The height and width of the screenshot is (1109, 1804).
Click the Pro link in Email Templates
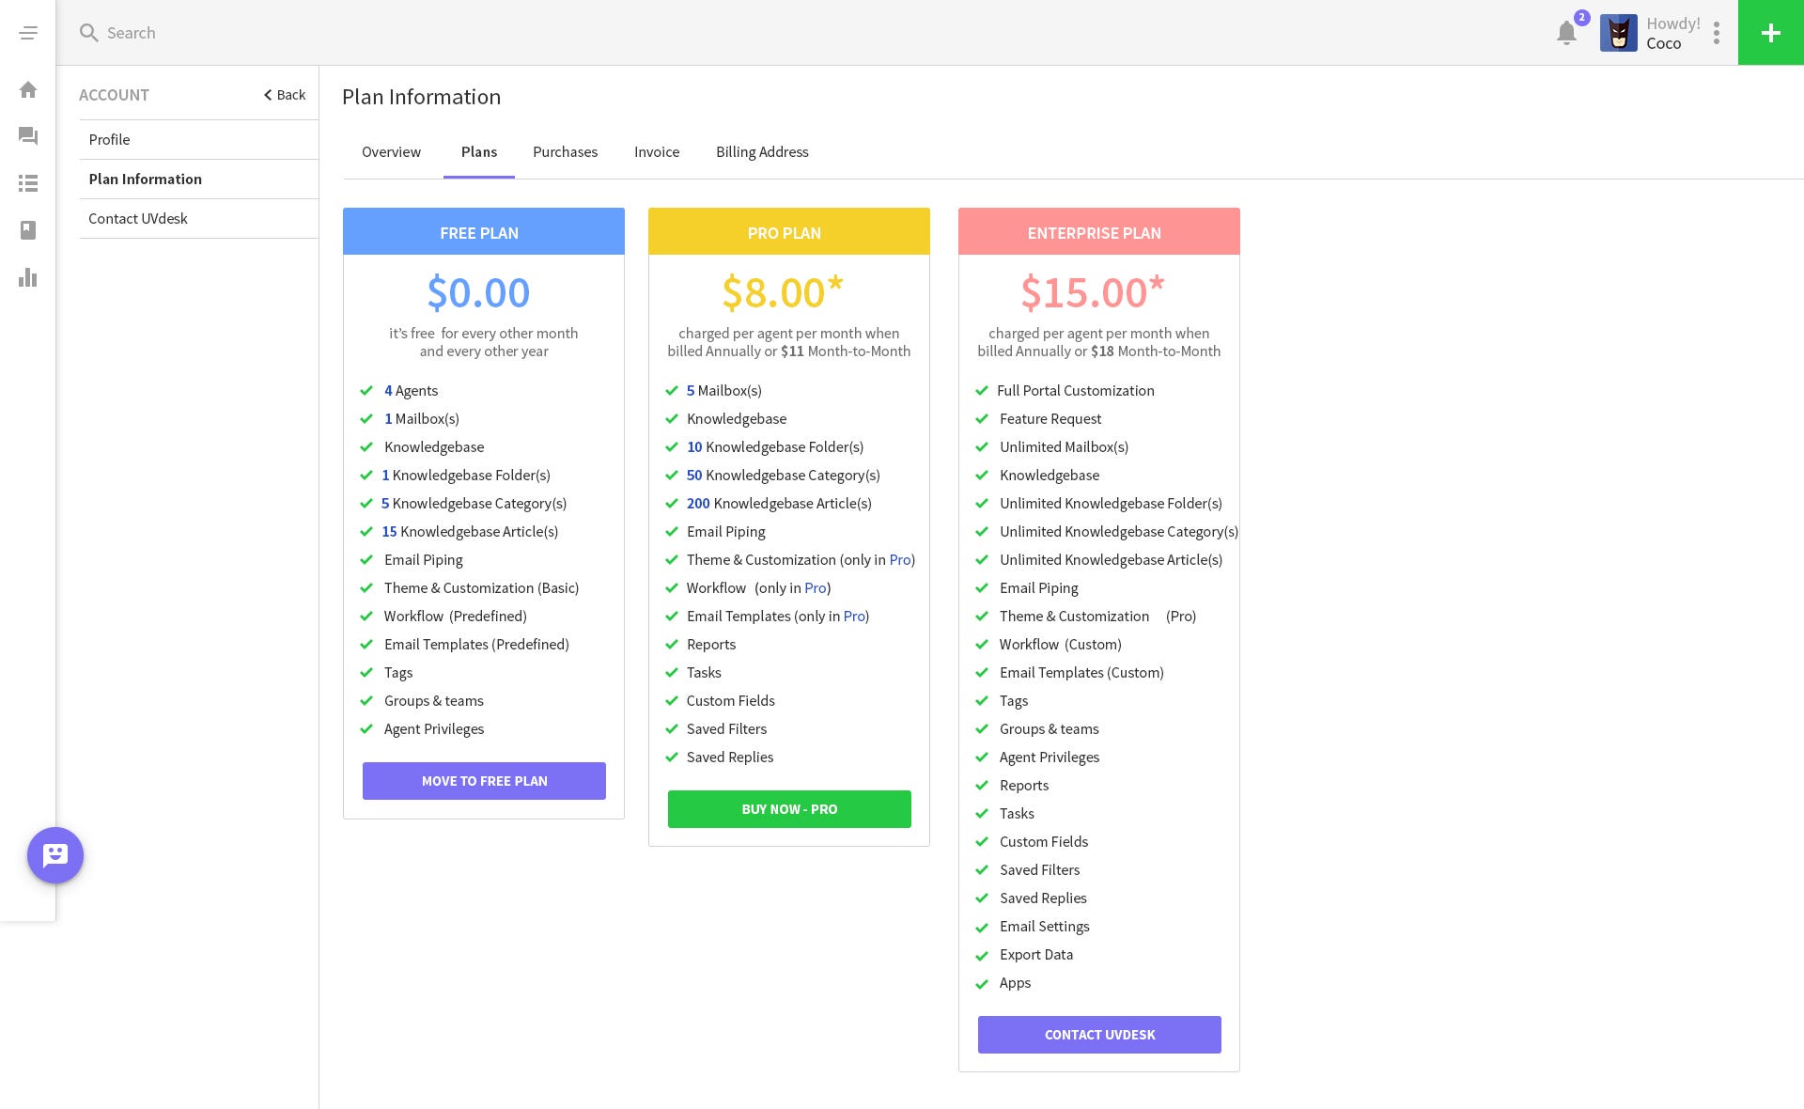click(x=854, y=616)
